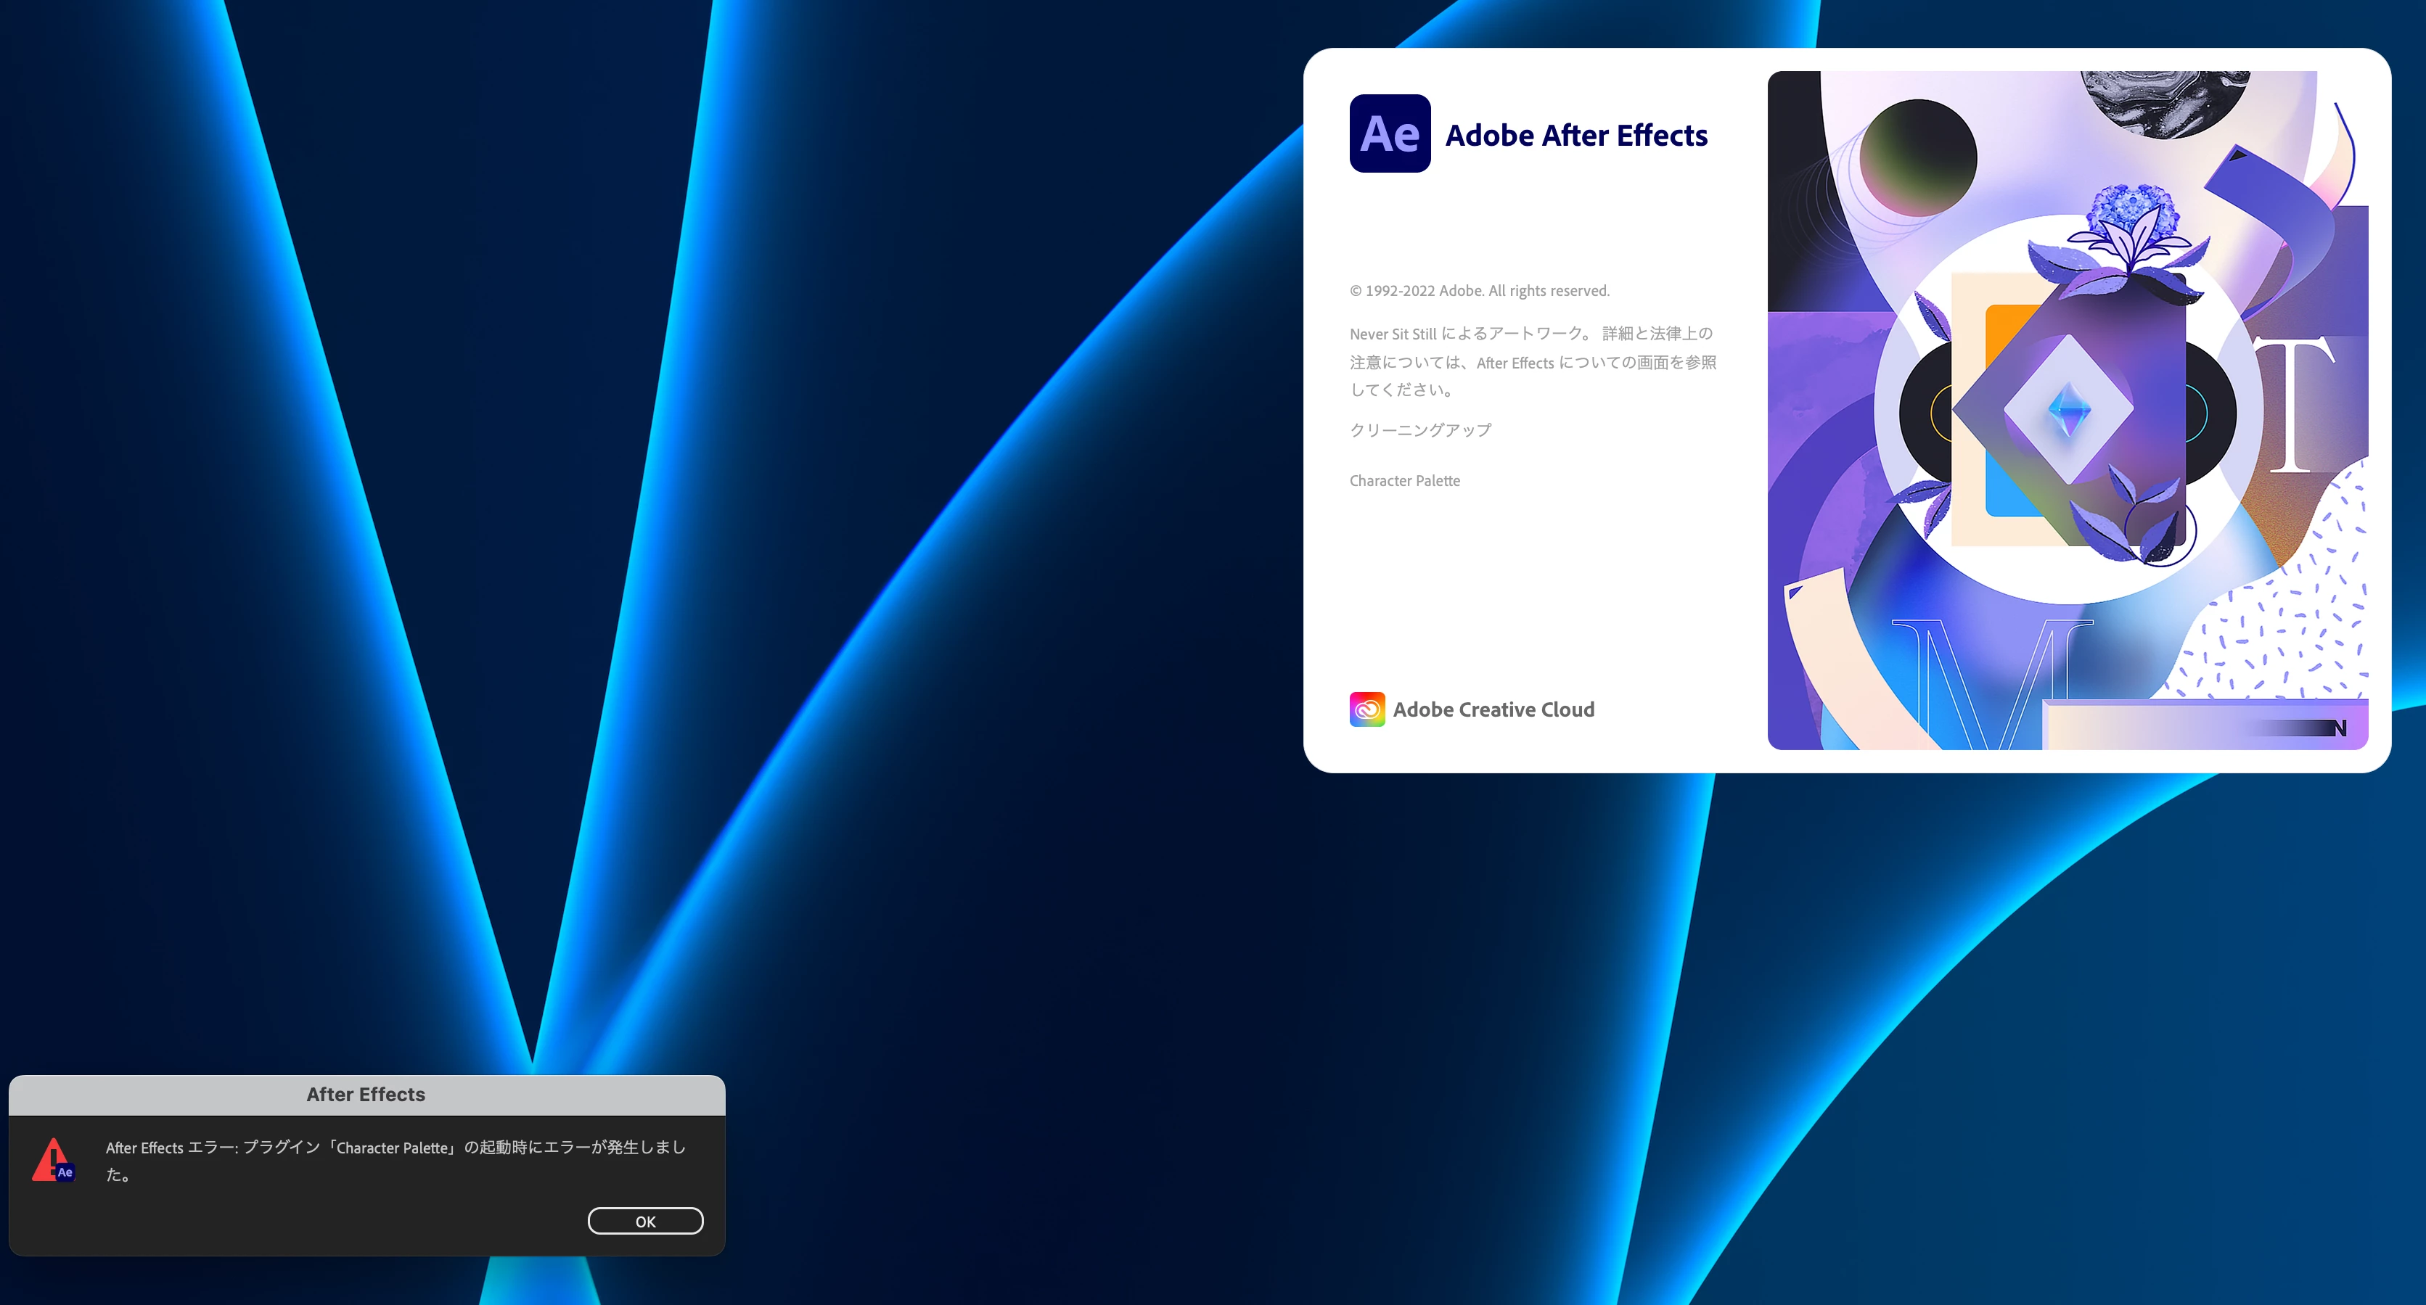The width and height of the screenshot is (2426, 1305).
Task: Click the blue diamond gem in artwork
Action: (2069, 411)
